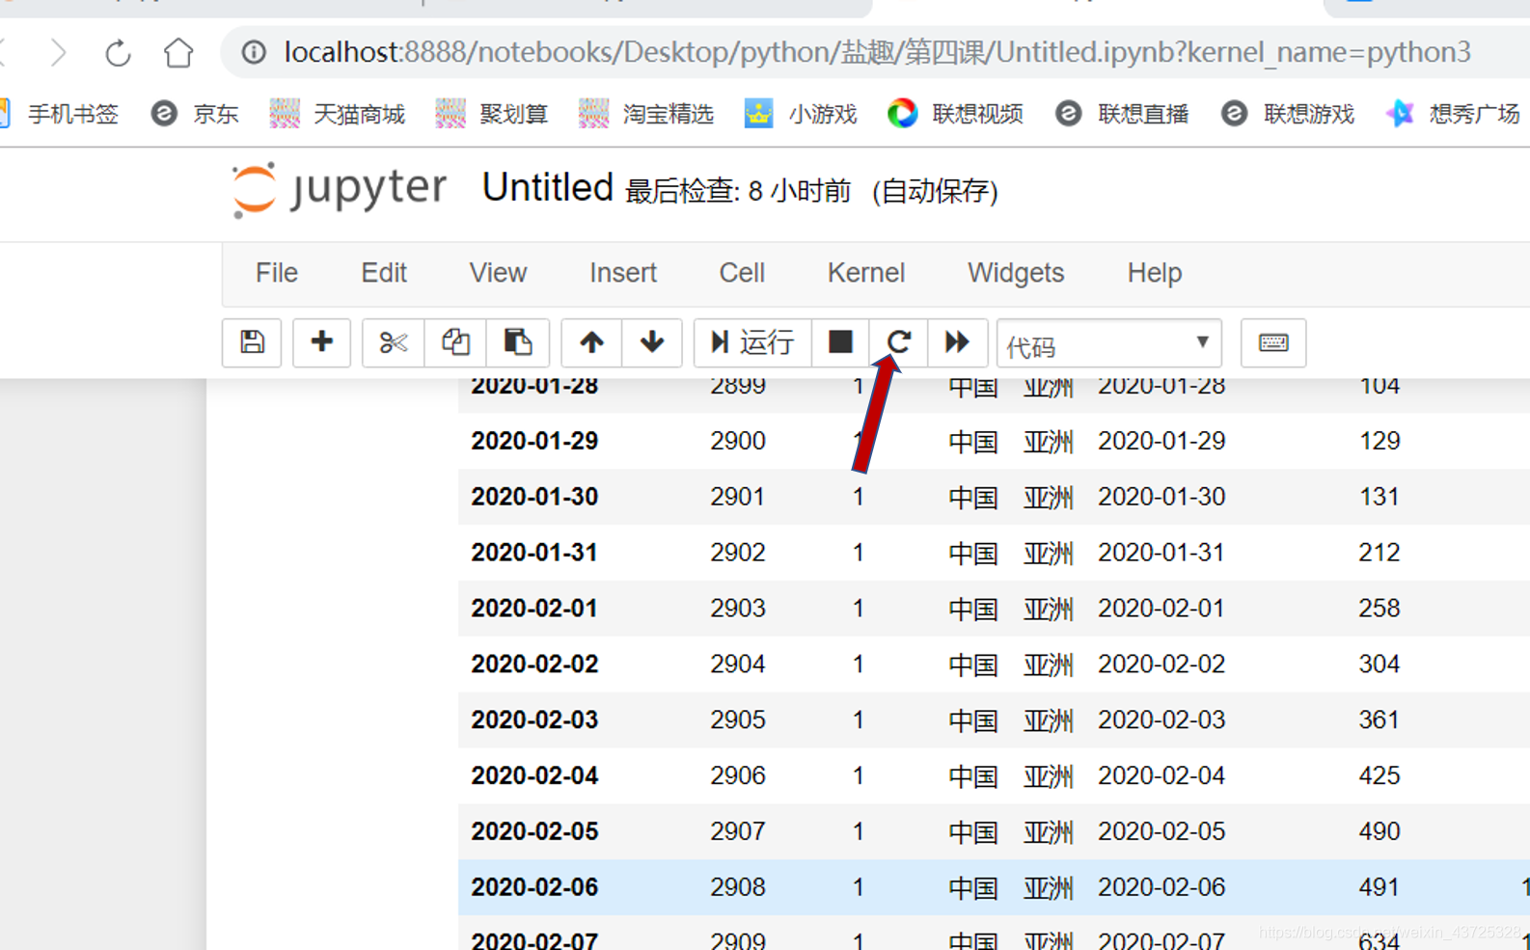Select the 2020-02-03 index cell
The width and height of the screenshot is (1530, 950).
pyautogui.click(x=534, y=720)
